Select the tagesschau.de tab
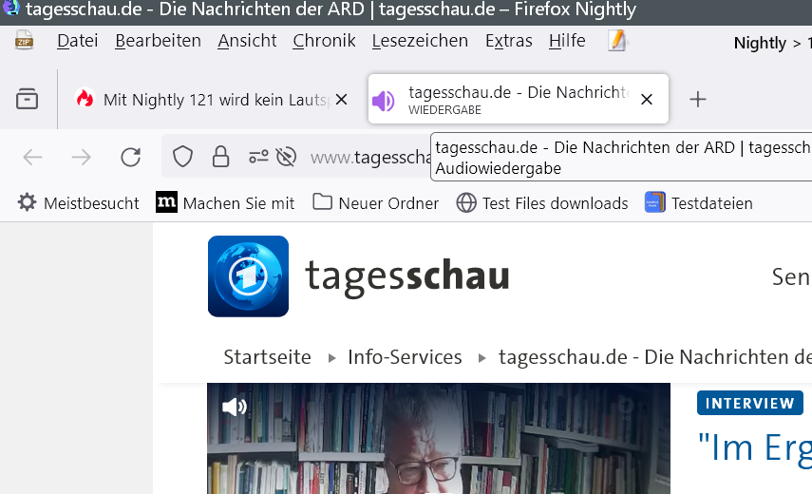Screen dimensions: 812x494 click(x=518, y=99)
